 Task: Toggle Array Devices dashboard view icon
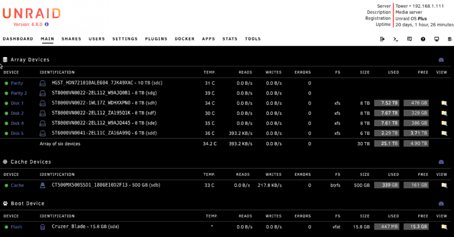pos(441,59)
